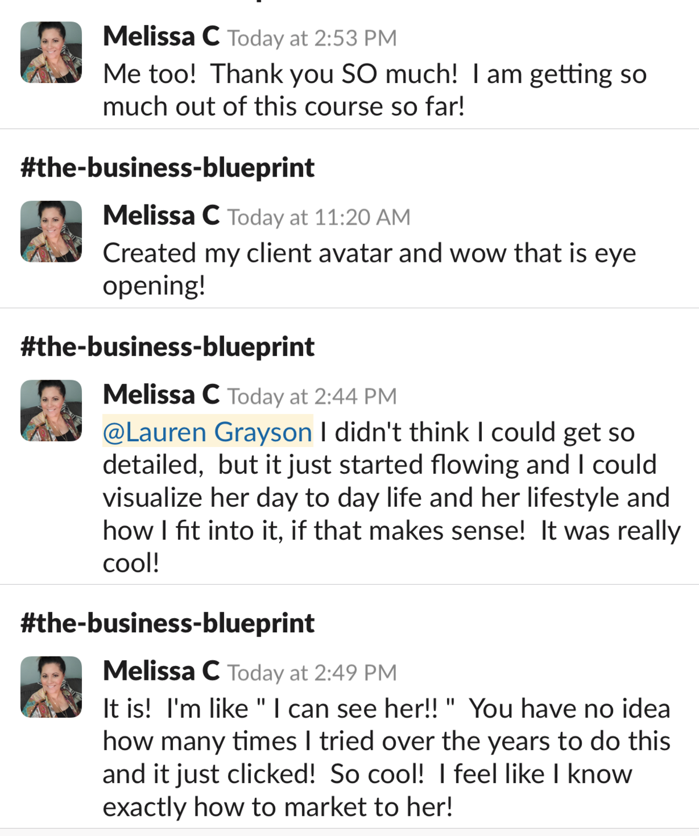Click the Melissa C name on the 2:44 PM message

(161, 395)
